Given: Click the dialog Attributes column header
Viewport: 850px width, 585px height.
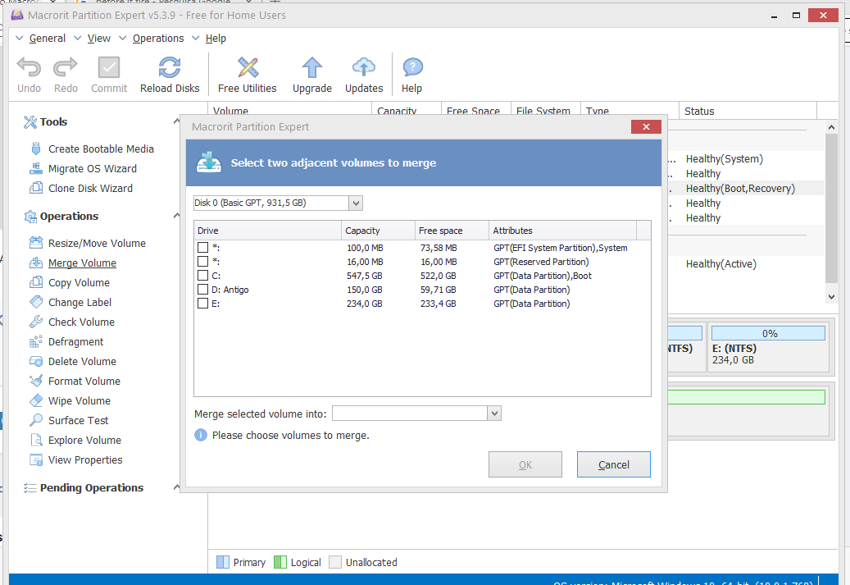Looking at the screenshot, I should point(562,231).
